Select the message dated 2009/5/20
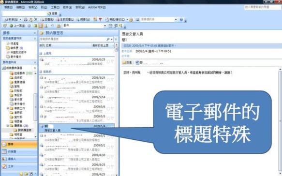Image resolution: width=282 pixels, height=176 pixels. coord(77,89)
